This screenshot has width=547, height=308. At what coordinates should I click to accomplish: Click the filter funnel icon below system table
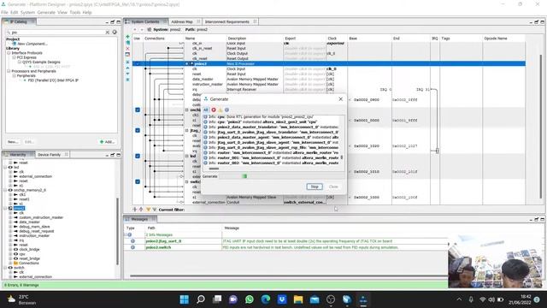point(148,210)
